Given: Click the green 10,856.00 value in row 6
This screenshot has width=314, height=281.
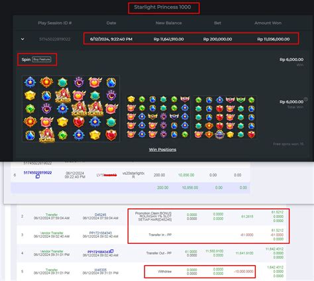Looking at the screenshot, I should tap(186, 175).
